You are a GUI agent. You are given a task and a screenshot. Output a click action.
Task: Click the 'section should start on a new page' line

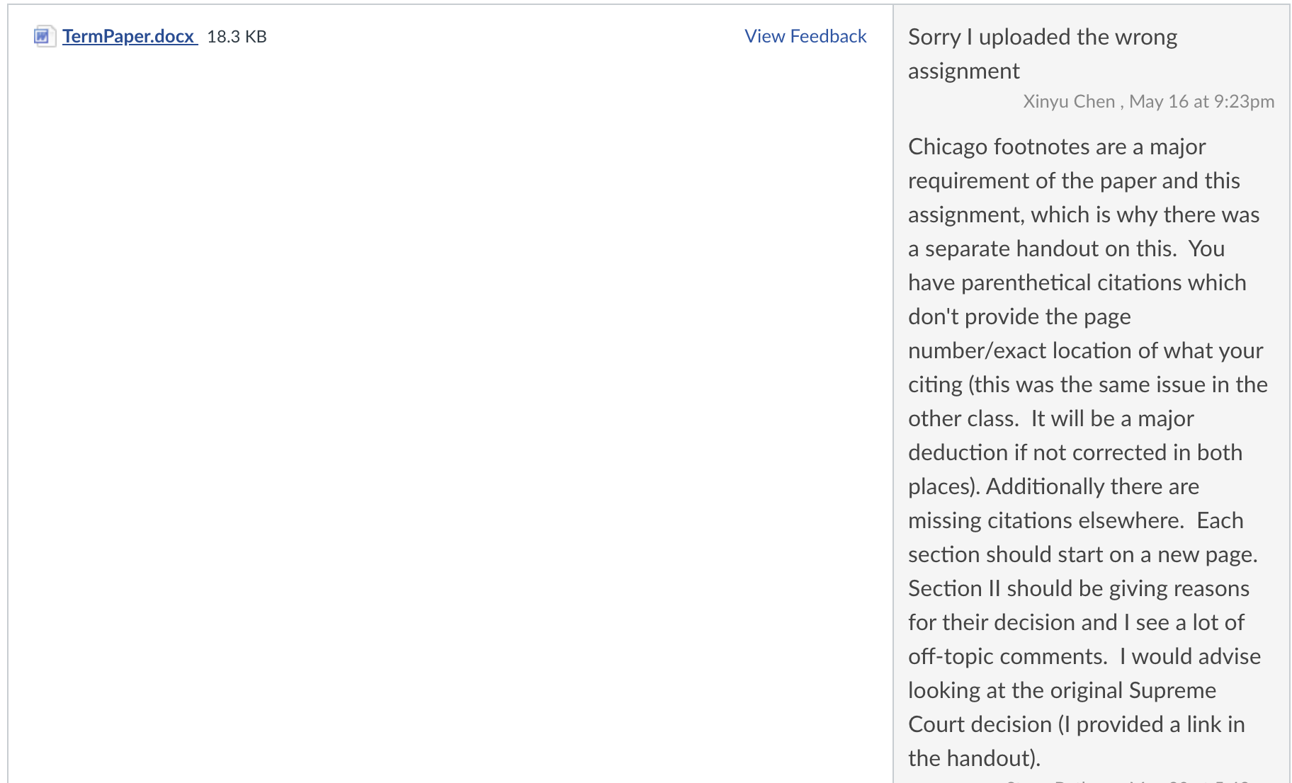[x=1082, y=554]
